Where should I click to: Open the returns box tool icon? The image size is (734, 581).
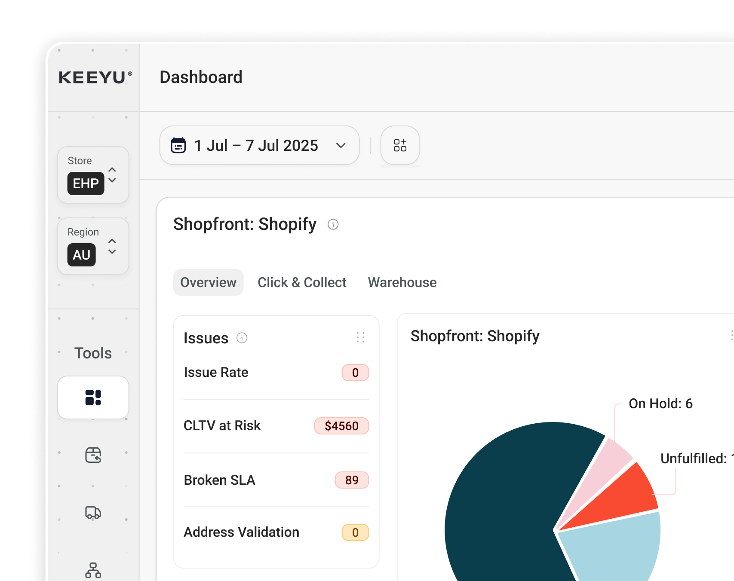click(x=93, y=455)
